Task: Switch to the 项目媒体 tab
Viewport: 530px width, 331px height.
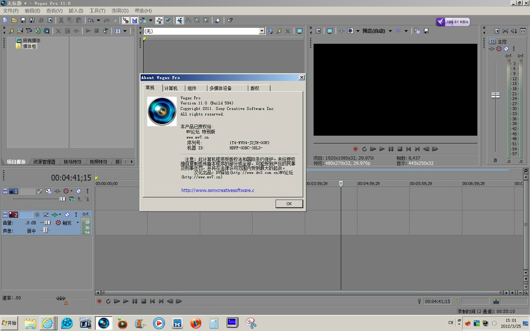Action: pyautogui.click(x=16, y=162)
